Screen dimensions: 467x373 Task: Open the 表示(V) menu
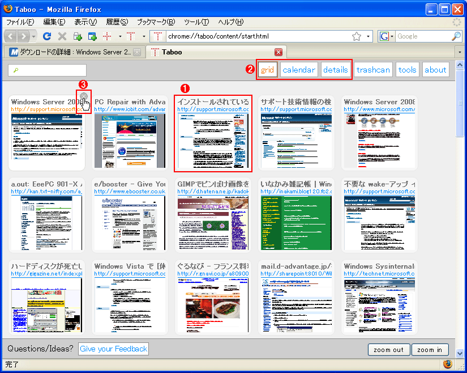[x=85, y=22]
